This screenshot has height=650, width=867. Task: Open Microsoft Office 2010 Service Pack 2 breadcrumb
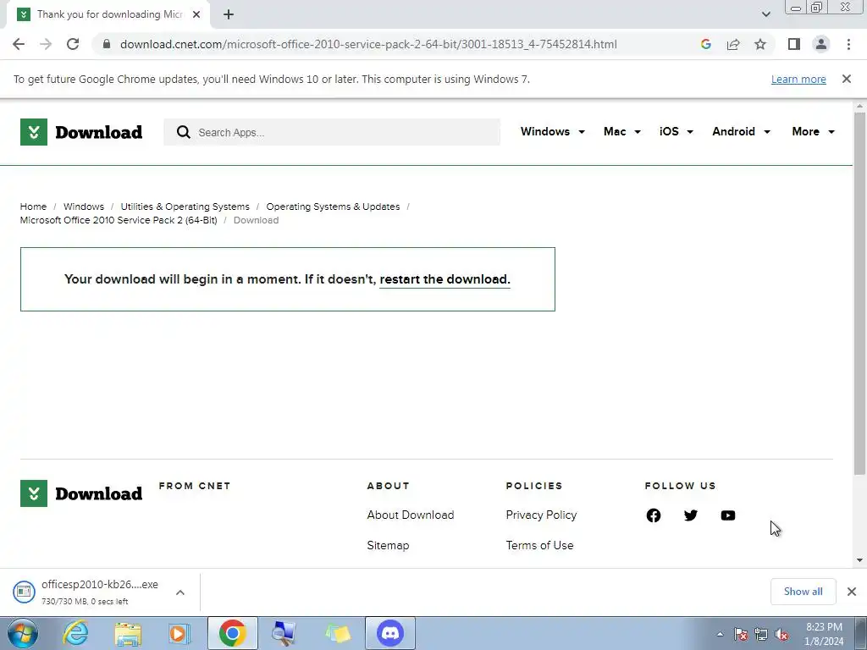119,220
